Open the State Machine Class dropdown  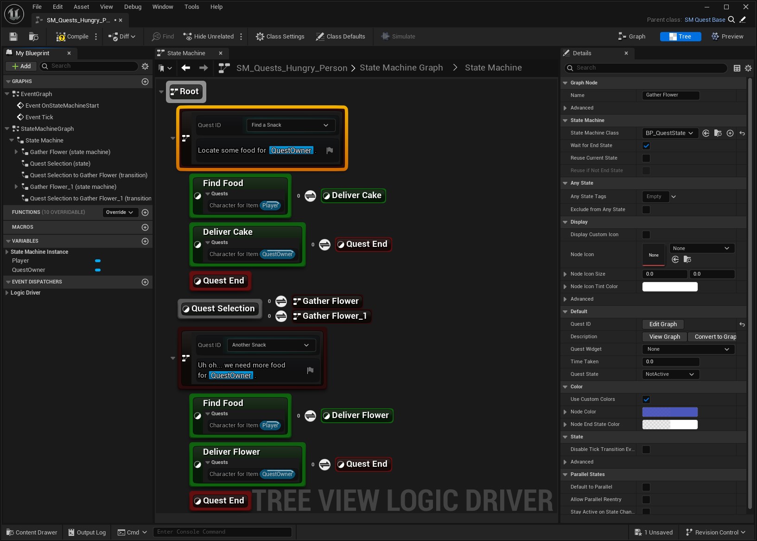[x=669, y=133]
